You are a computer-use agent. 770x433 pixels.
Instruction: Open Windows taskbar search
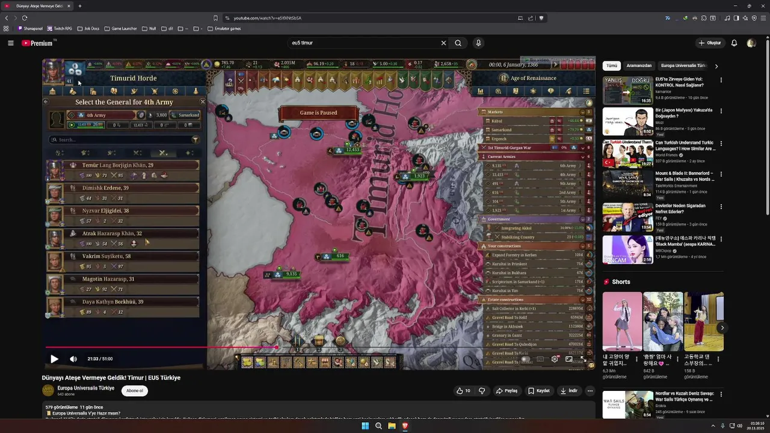point(378,426)
